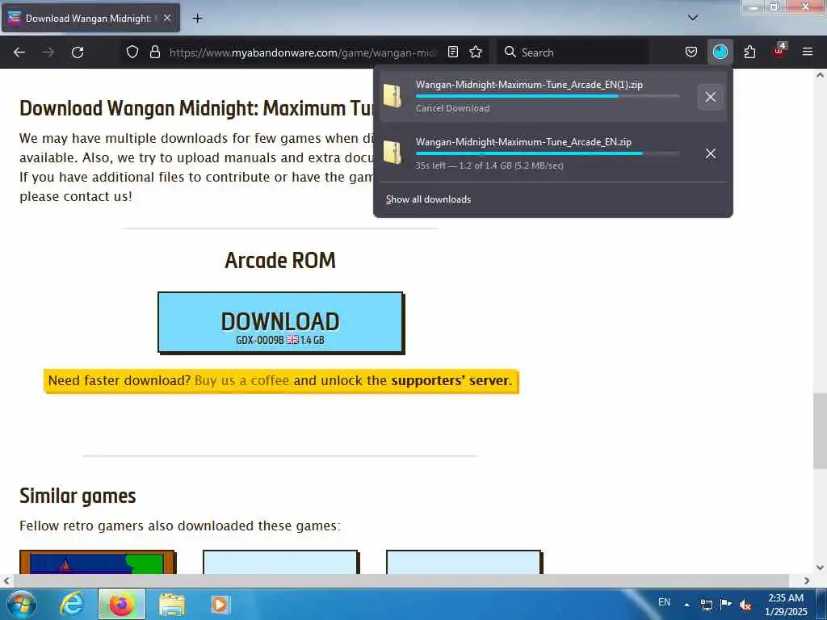Click the vertical scrollbar down arrow
827x620 pixels.
[820, 568]
